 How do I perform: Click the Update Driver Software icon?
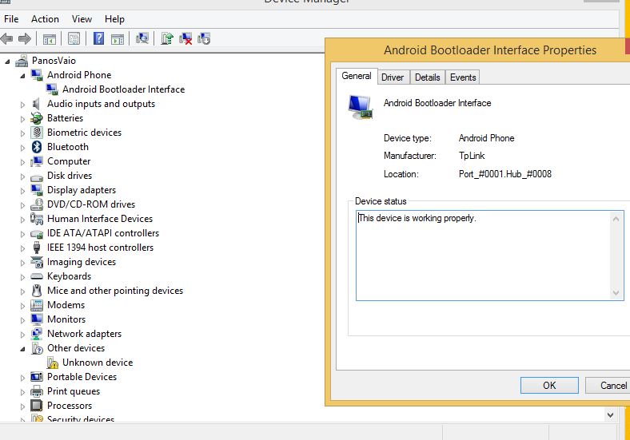(167, 38)
